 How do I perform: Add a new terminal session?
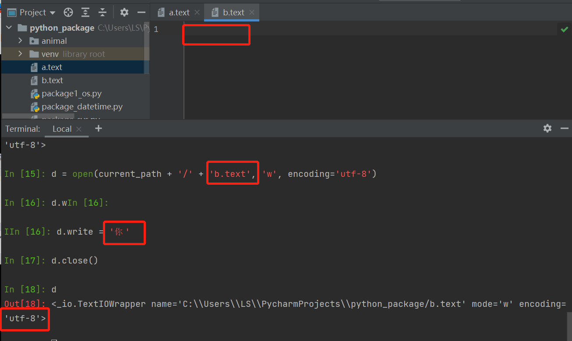tap(99, 128)
